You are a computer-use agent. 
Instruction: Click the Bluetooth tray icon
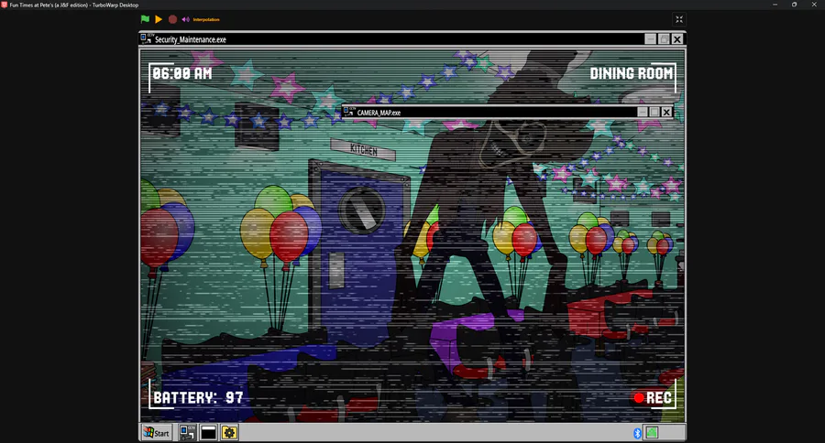click(637, 433)
